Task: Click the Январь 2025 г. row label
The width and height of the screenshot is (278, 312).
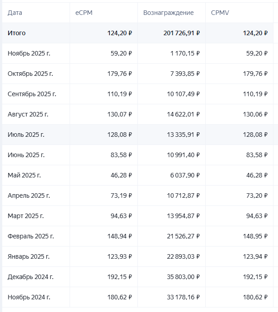Action: pyautogui.click(x=28, y=256)
